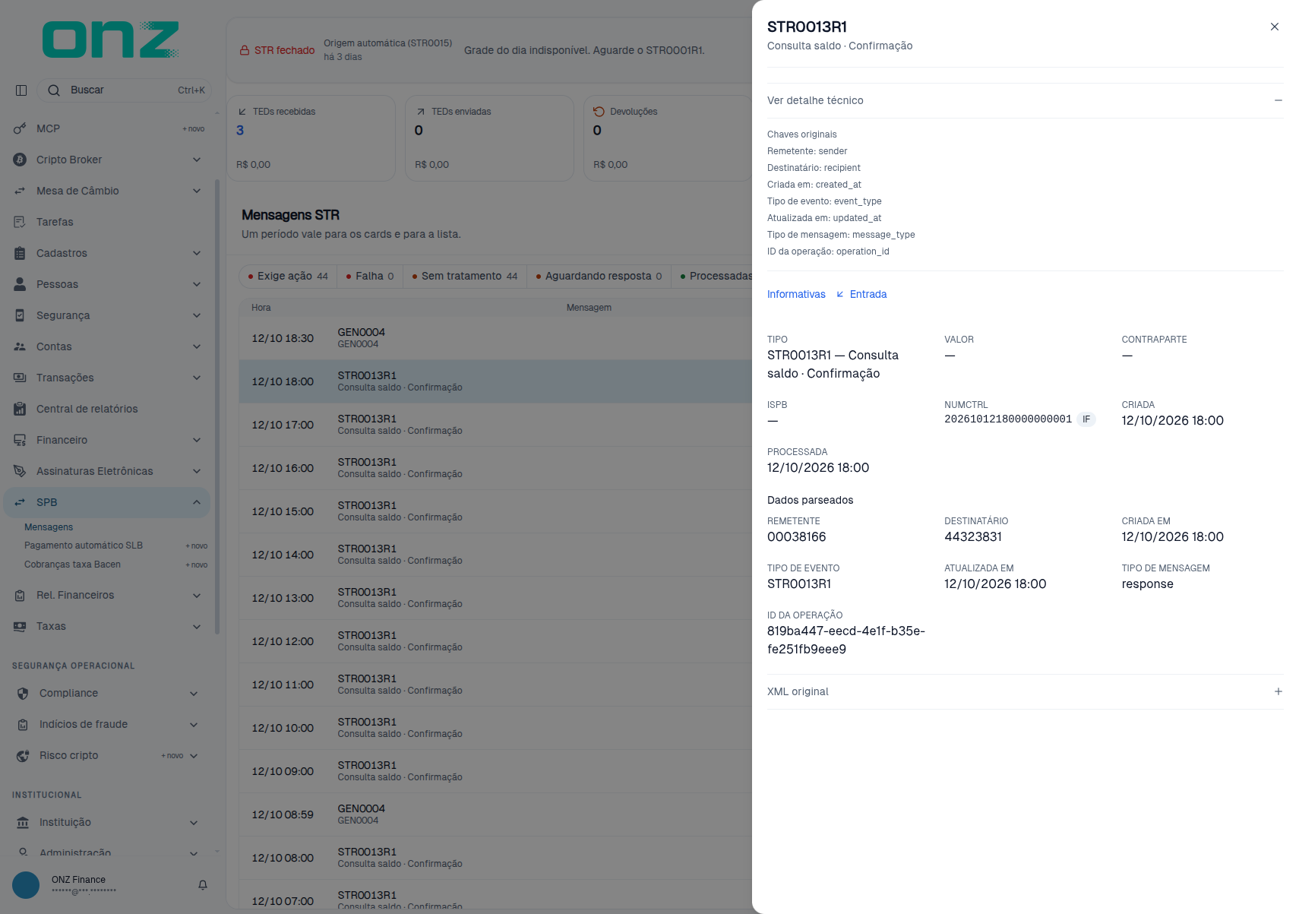Click the Segurança lock icon
The image size is (1299, 914).
[x=20, y=316]
